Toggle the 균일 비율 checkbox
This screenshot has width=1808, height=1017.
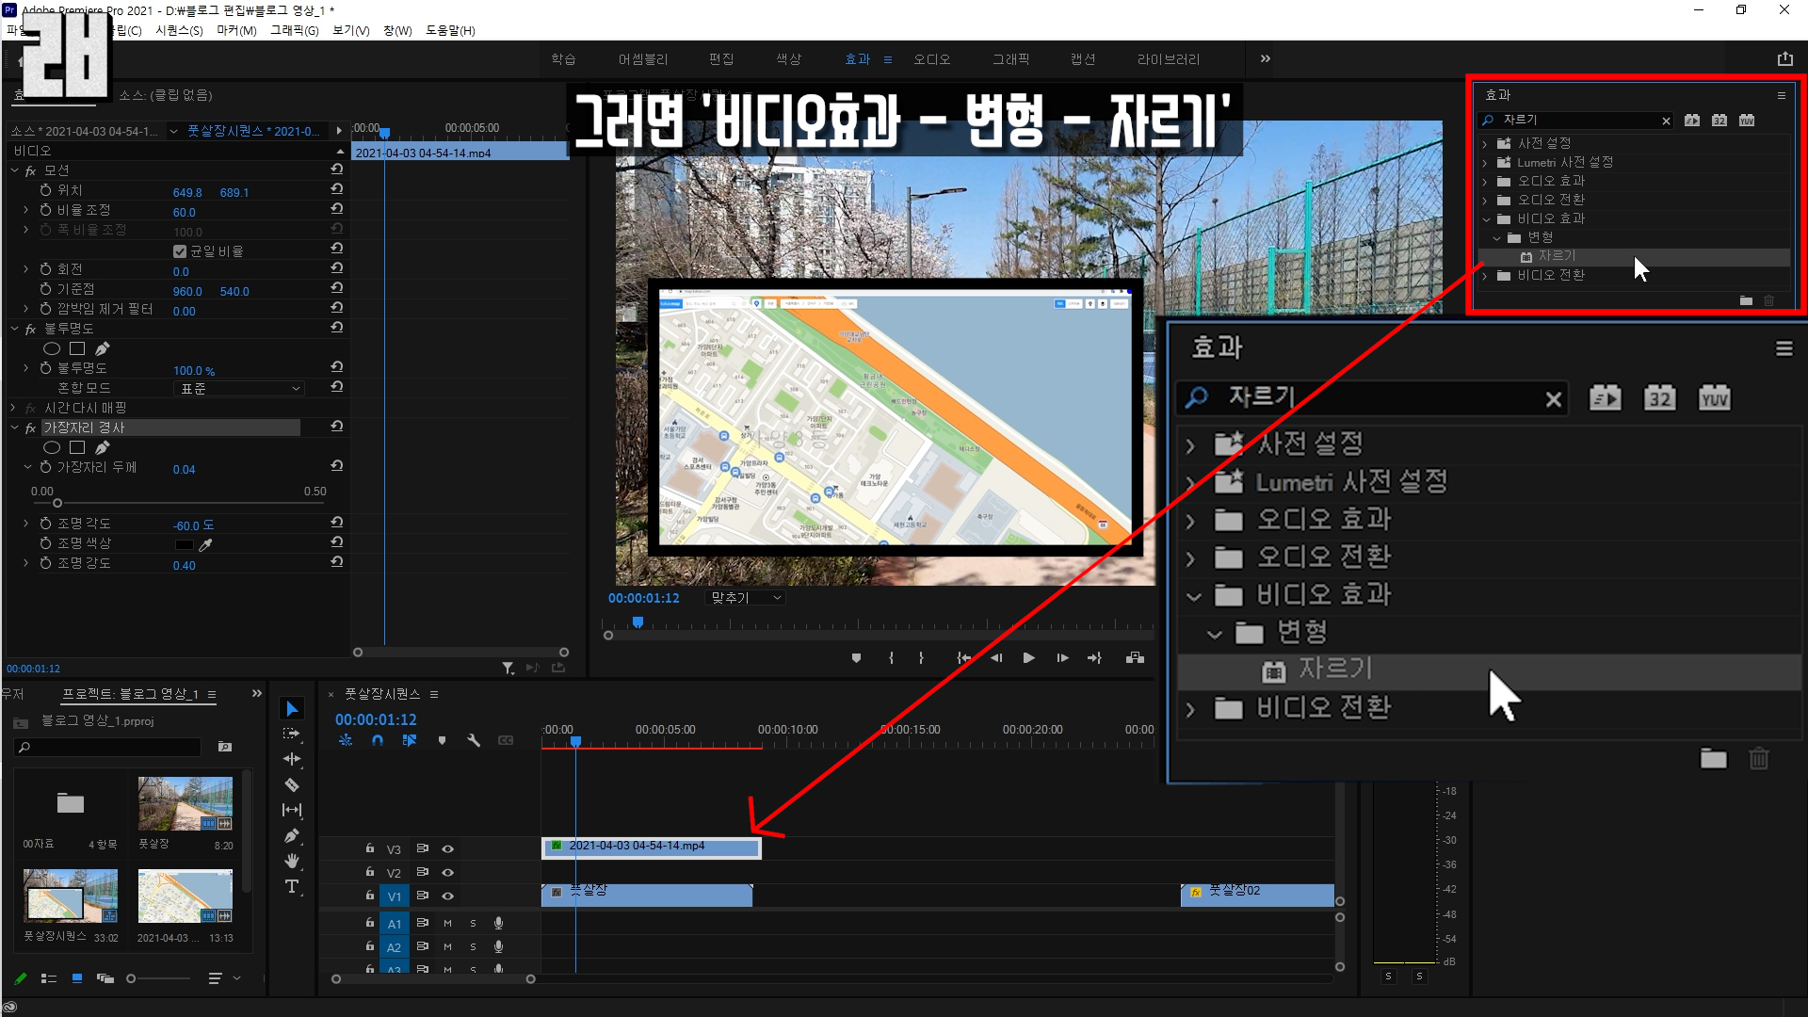[180, 251]
